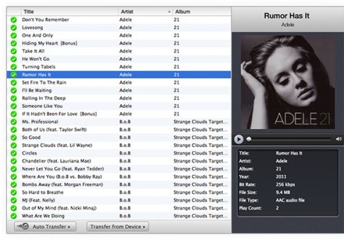
Task: Click green check icon beside I'll Be Waiting
Action: [x=14, y=91]
